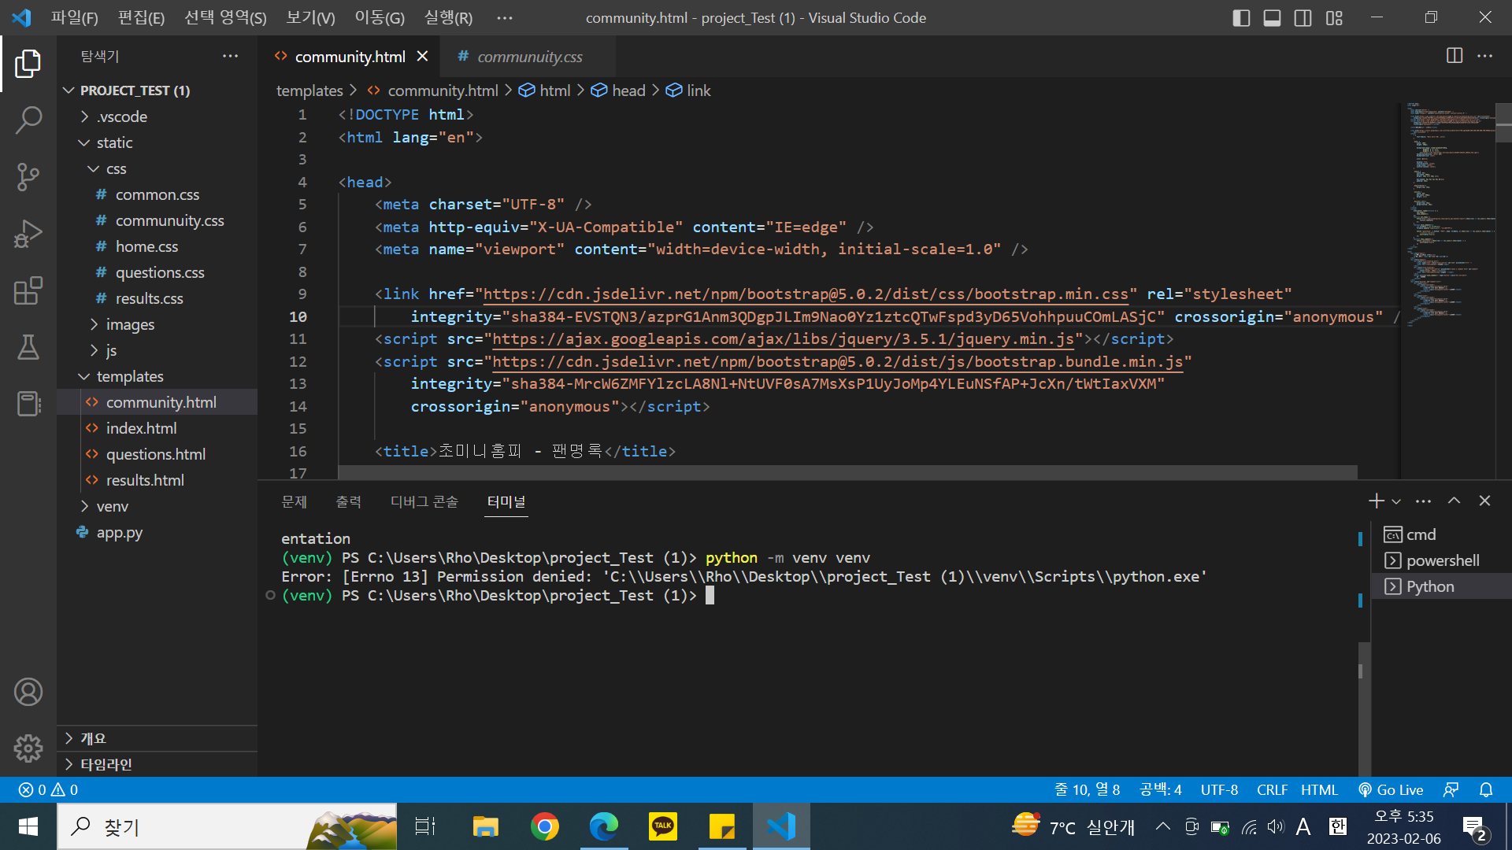Open the Accounts menu icon
1512x850 pixels.
28,692
